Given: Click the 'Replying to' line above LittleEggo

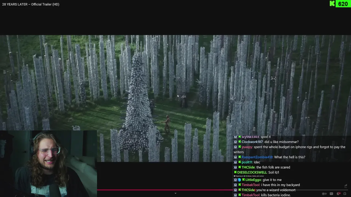Looking at the screenshot, I should click(x=249, y=176).
